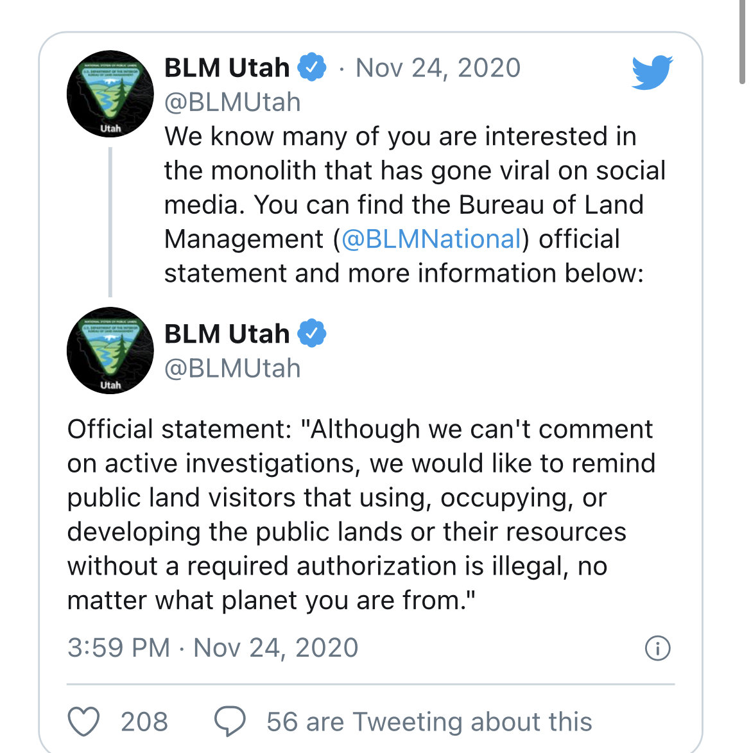Open top BLM Utah profile avatar
751x753 pixels.
pos(110,94)
